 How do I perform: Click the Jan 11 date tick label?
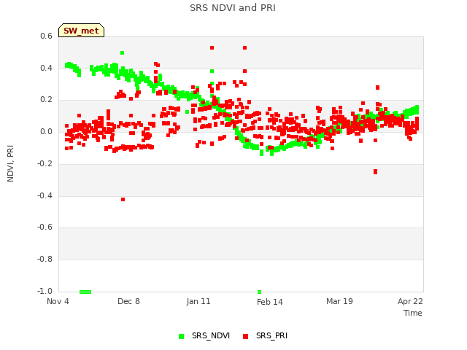click(198, 301)
